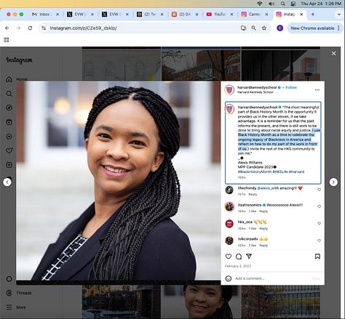Open Messages icon in Instagram sidebar
Screen dimensions: 345x319
pyautogui.click(x=9, y=137)
